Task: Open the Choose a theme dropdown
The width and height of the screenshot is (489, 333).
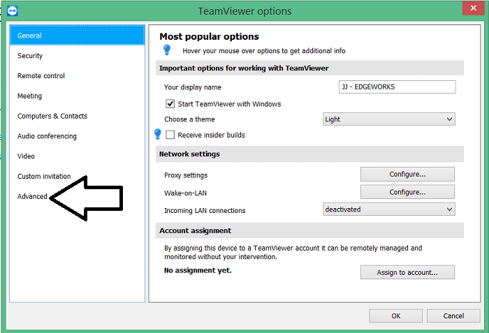Action: pos(389,119)
